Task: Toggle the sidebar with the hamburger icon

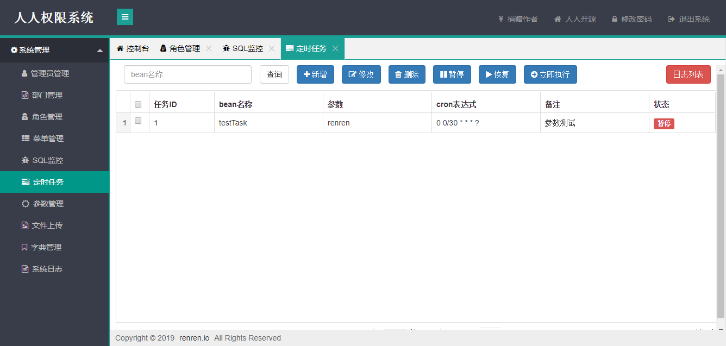Action: click(125, 17)
